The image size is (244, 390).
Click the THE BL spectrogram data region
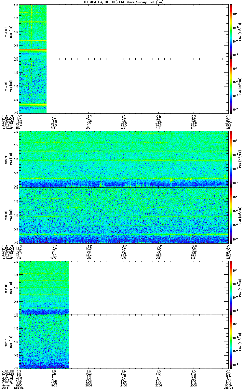click(x=44, y=288)
